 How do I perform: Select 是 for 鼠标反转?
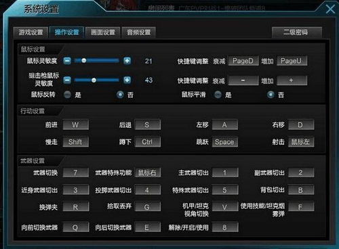click(67, 95)
